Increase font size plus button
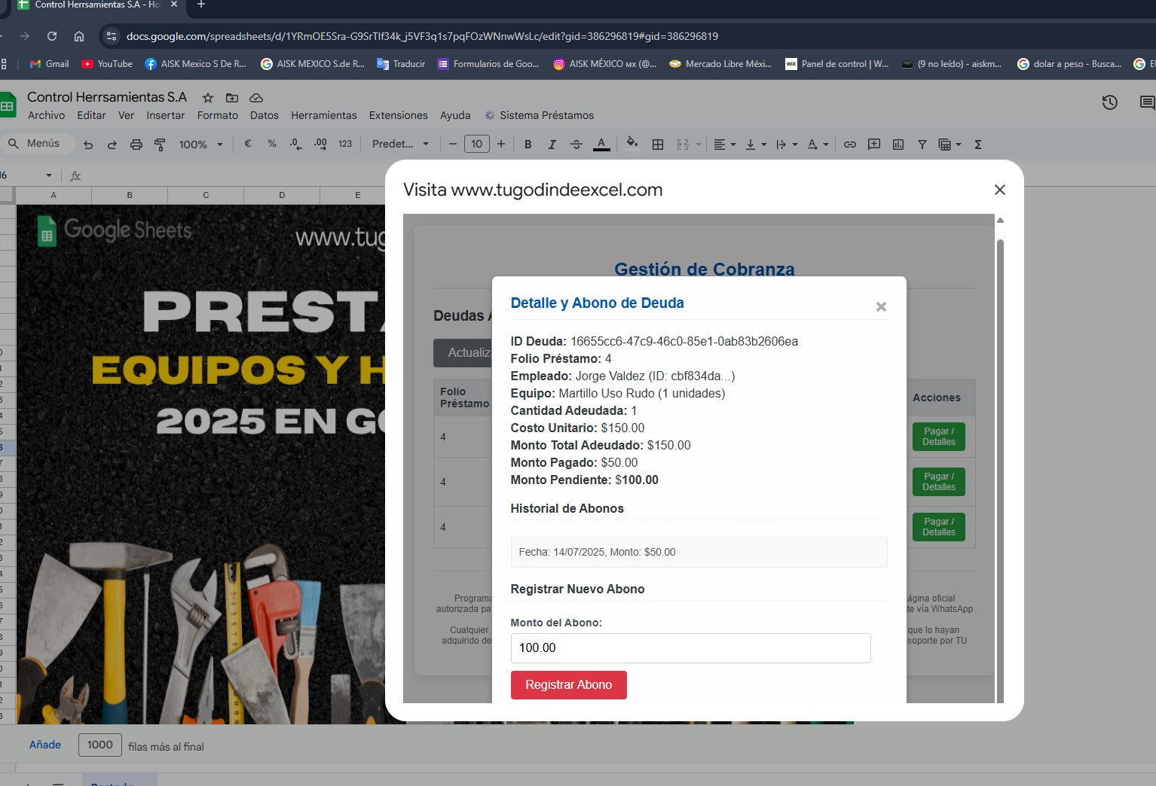Image resolution: width=1156 pixels, height=786 pixels. tap(501, 144)
